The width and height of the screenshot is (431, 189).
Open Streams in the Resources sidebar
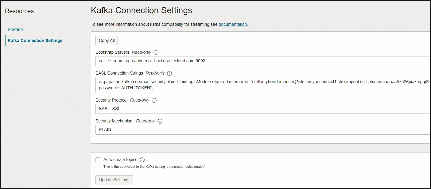(16, 29)
